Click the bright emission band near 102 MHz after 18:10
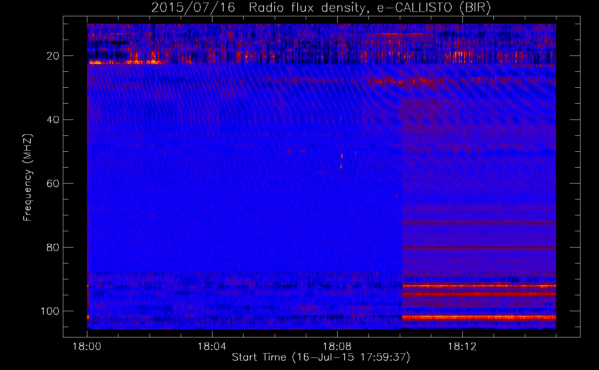Viewport: 599px width, 370px height. tap(479, 317)
